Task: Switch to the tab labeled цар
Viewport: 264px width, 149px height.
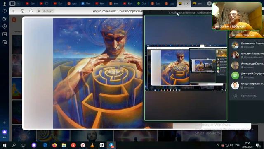Action: 72,4
